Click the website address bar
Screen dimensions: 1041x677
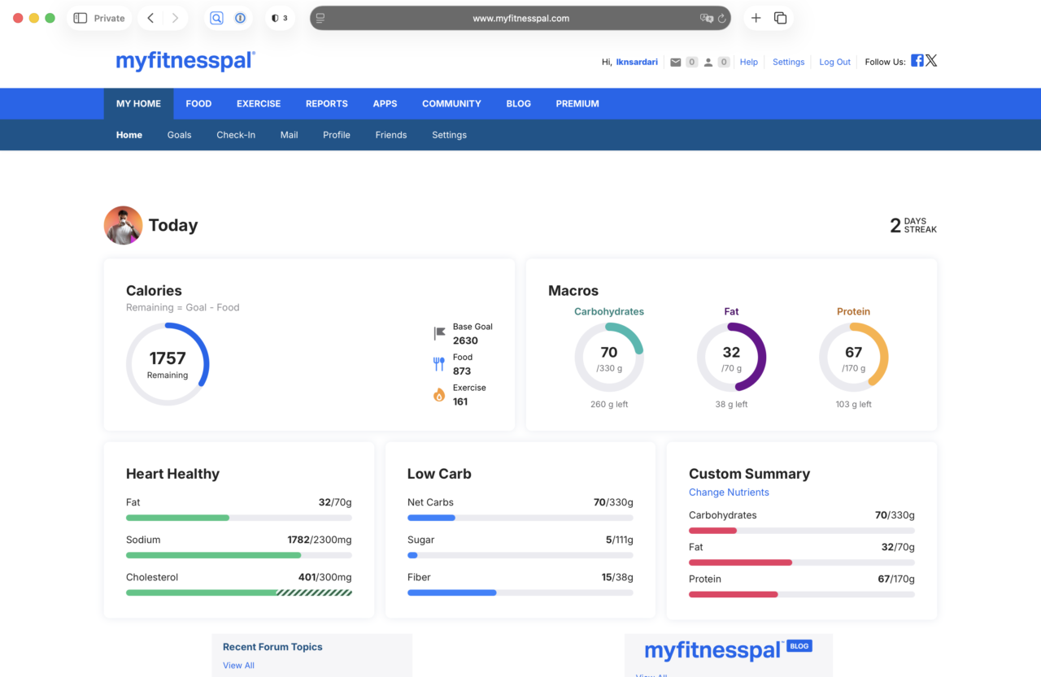(520, 18)
